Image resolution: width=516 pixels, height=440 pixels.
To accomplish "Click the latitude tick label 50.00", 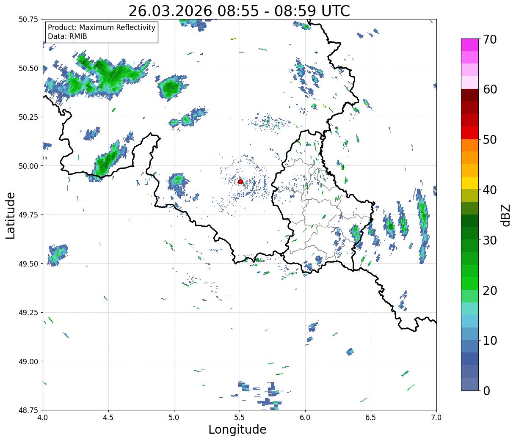I will tap(28, 166).
